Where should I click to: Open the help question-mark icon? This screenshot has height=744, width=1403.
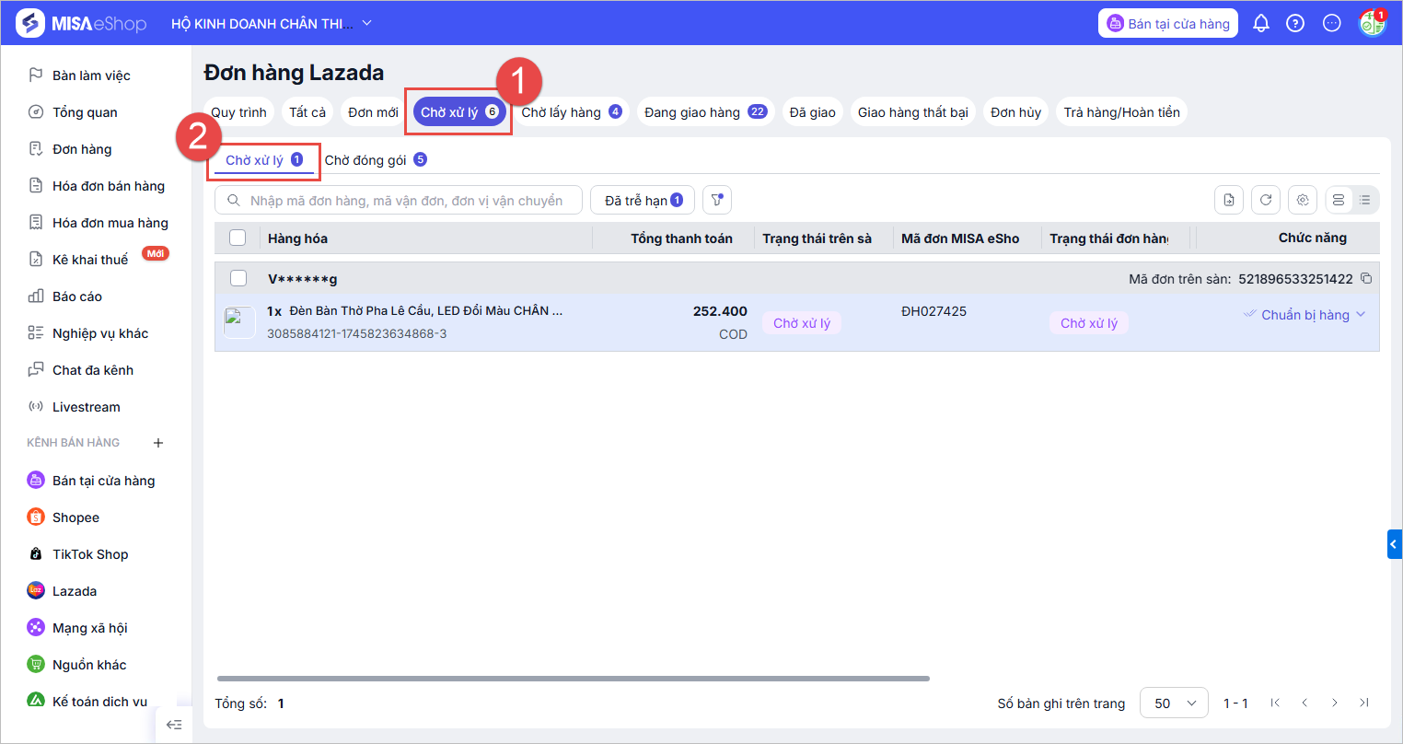[1295, 24]
